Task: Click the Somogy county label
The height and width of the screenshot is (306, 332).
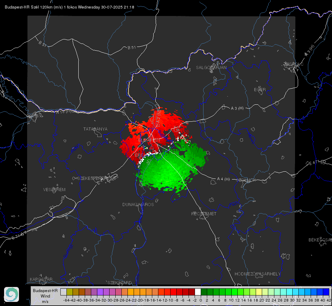Action: (69, 251)
